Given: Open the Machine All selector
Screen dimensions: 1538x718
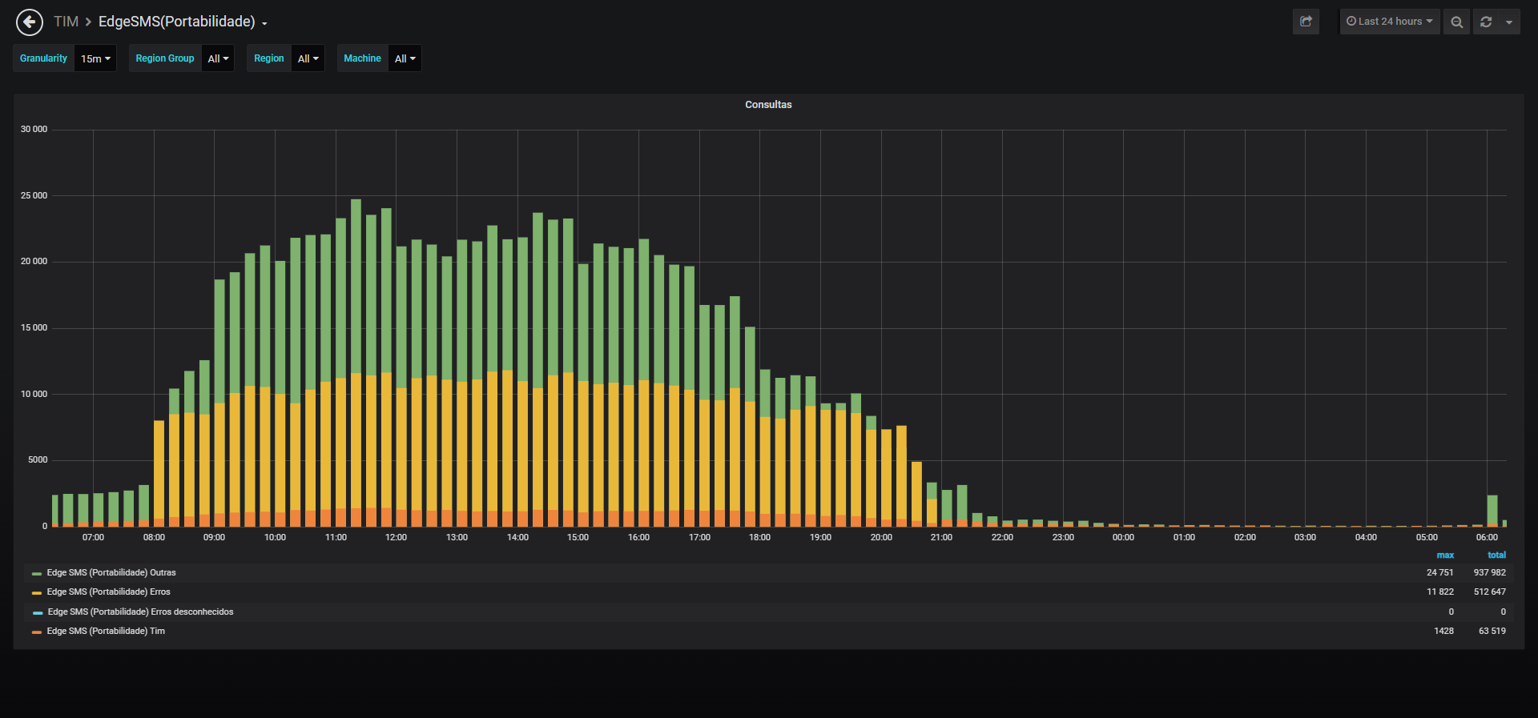Looking at the screenshot, I should click(x=405, y=58).
